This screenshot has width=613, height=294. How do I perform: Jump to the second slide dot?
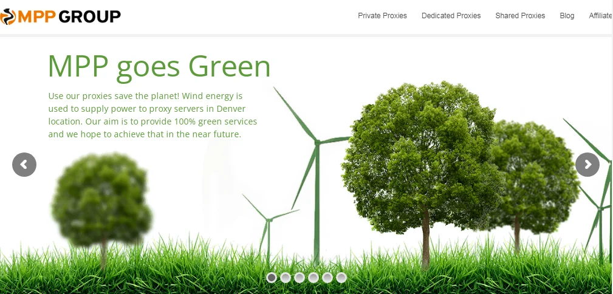286,278
